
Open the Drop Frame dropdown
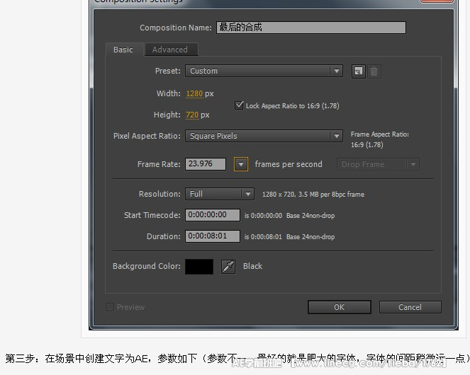pyautogui.click(x=378, y=164)
